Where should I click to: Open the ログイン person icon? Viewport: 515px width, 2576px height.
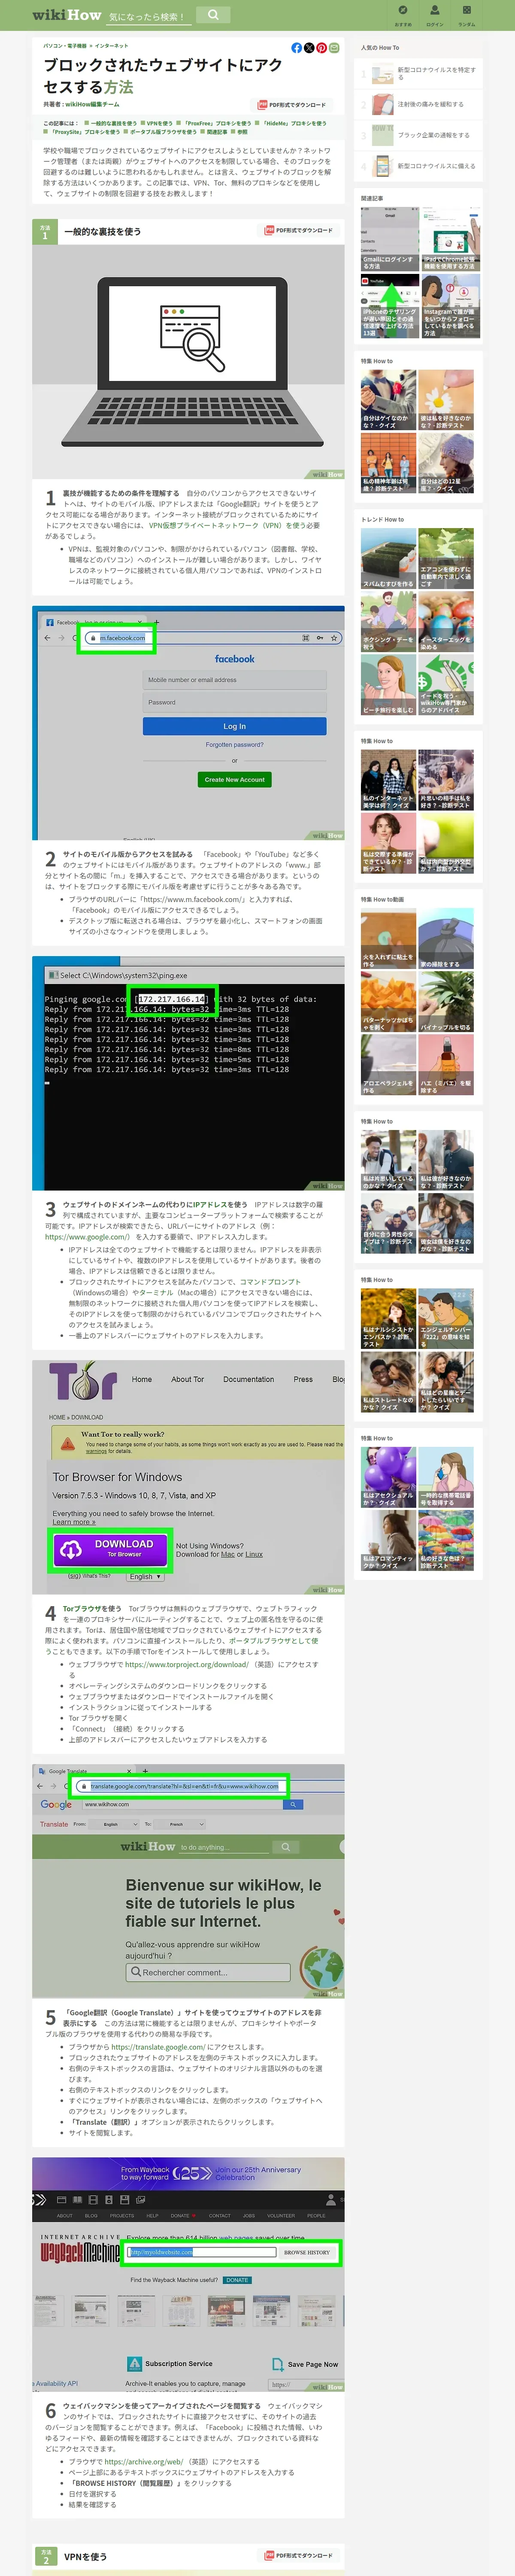coord(435,14)
